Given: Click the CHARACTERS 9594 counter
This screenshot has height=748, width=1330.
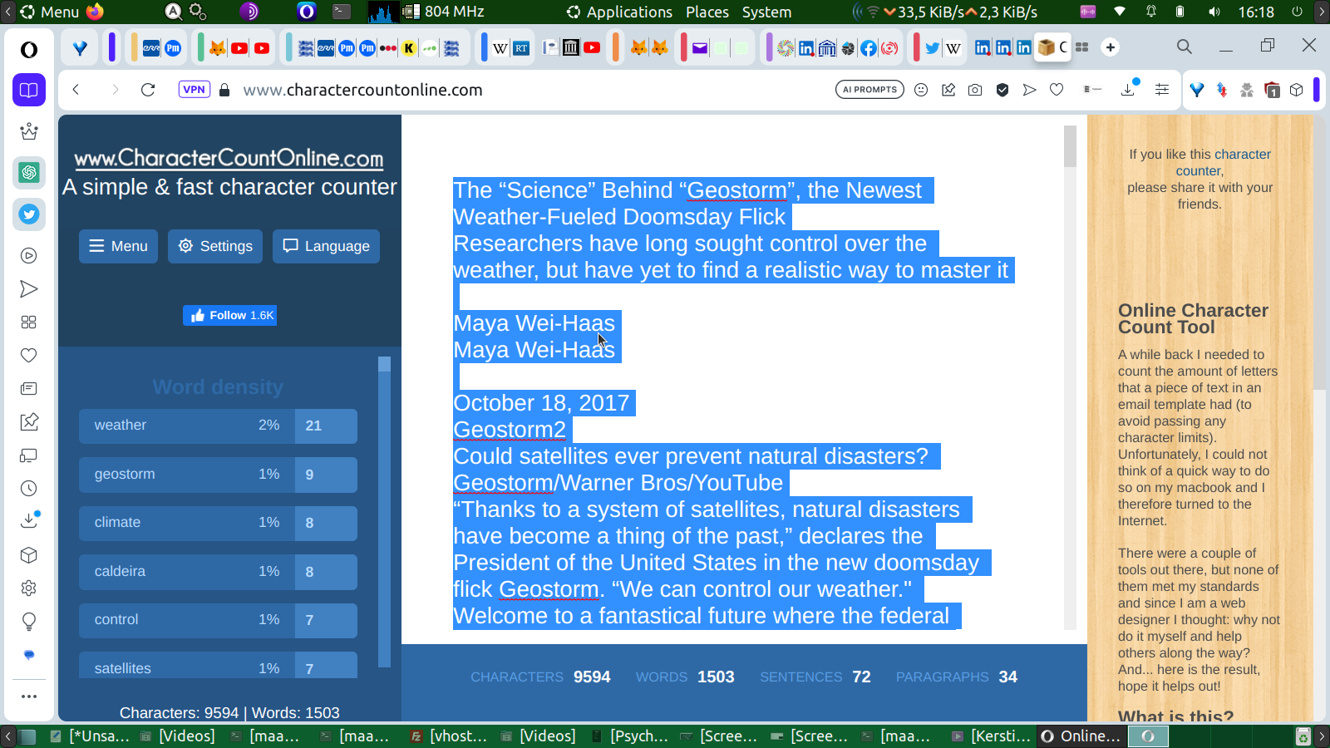Looking at the screenshot, I should [x=540, y=677].
